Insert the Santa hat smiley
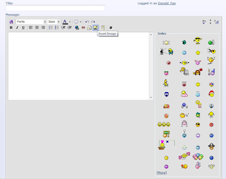226x179 pixels. [x=211, y=94]
